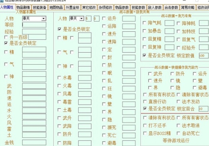Check the 直接行动 checkbox
The image size is (209, 146).
click(145, 101)
